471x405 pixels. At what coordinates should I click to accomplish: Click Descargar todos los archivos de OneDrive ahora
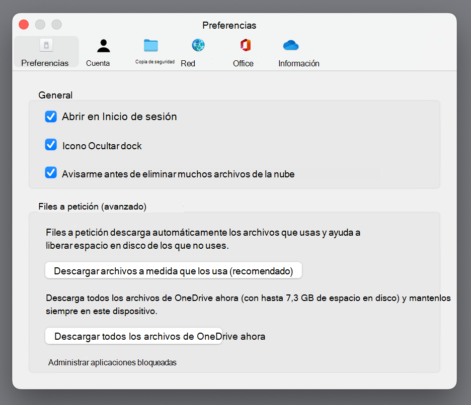click(134, 336)
